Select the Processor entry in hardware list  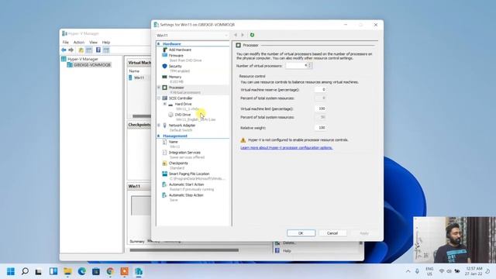(176, 88)
